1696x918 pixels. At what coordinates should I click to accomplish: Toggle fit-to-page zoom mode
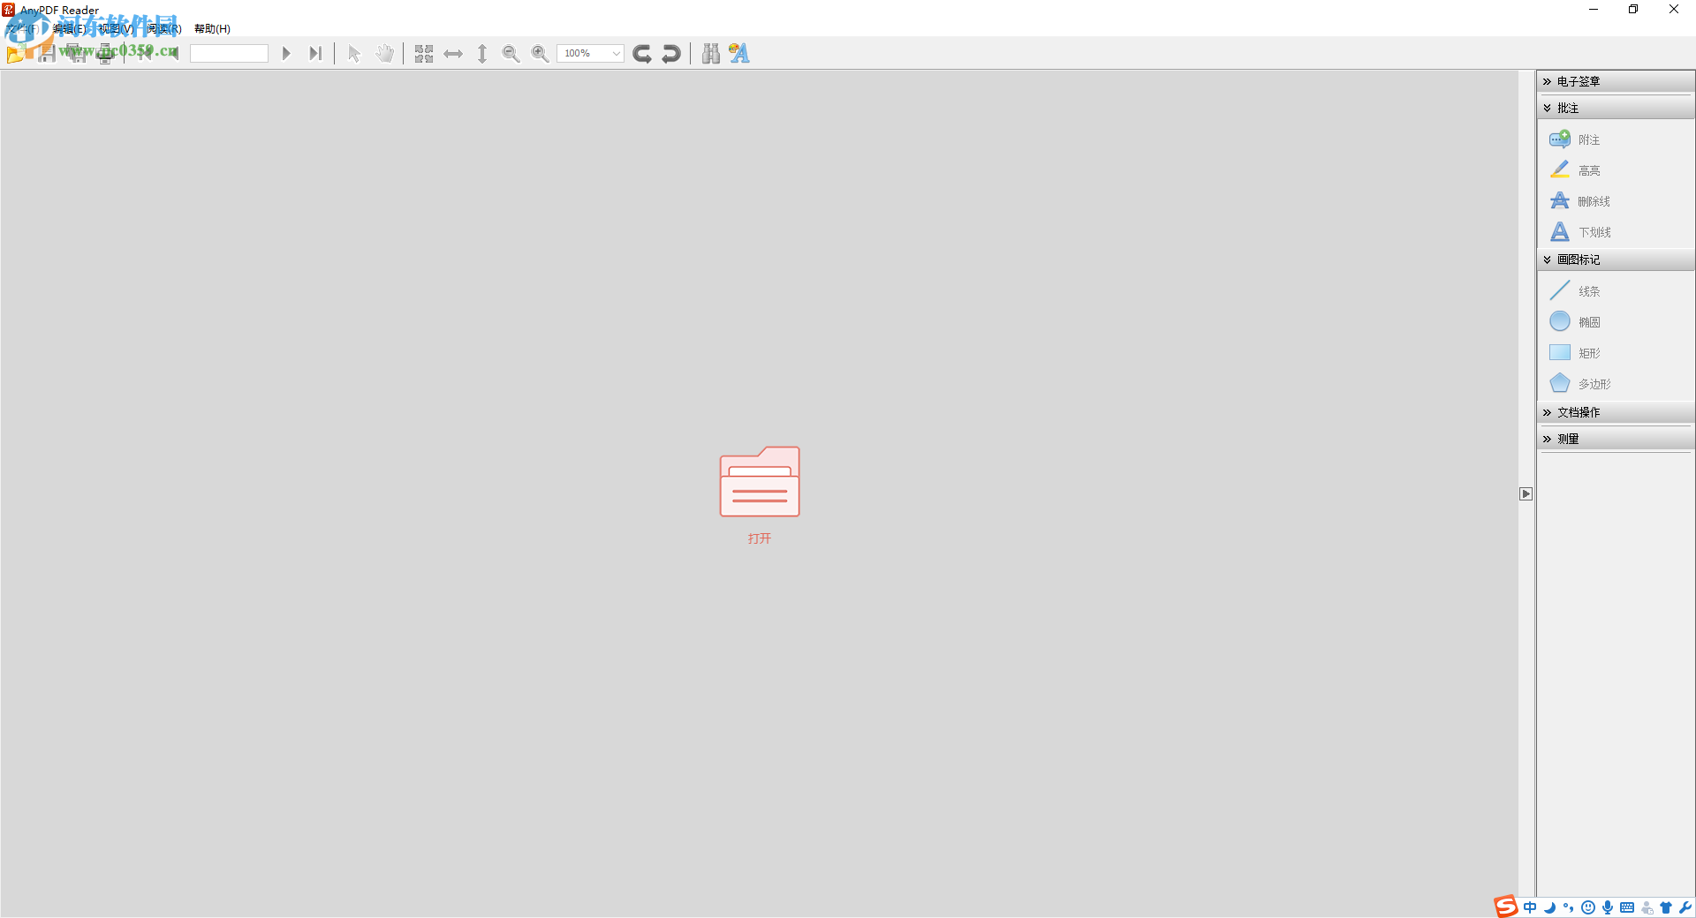pyautogui.click(x=424, y=53)
